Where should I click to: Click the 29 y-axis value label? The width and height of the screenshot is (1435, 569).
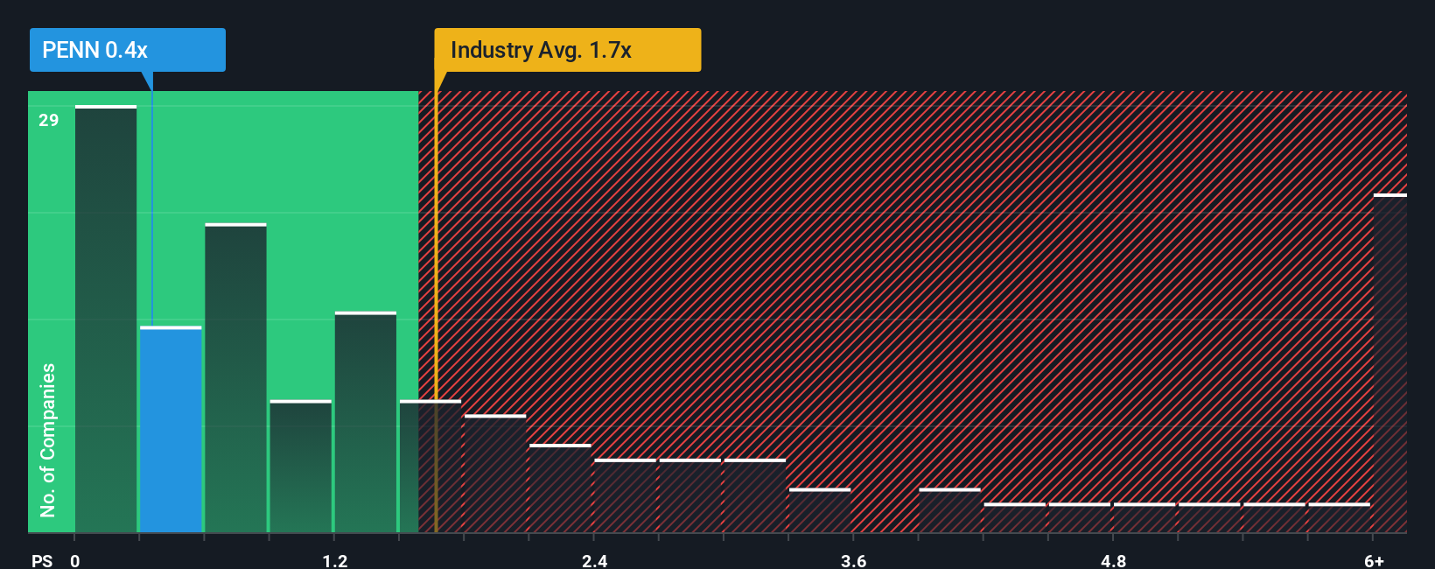[x=48, y=120]
